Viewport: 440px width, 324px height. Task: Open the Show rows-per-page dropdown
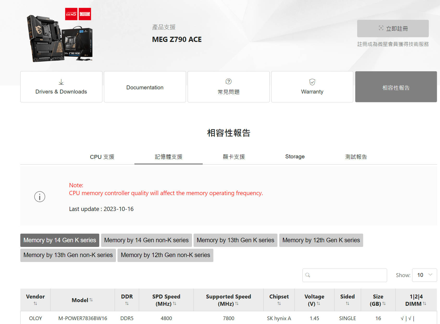424,275
